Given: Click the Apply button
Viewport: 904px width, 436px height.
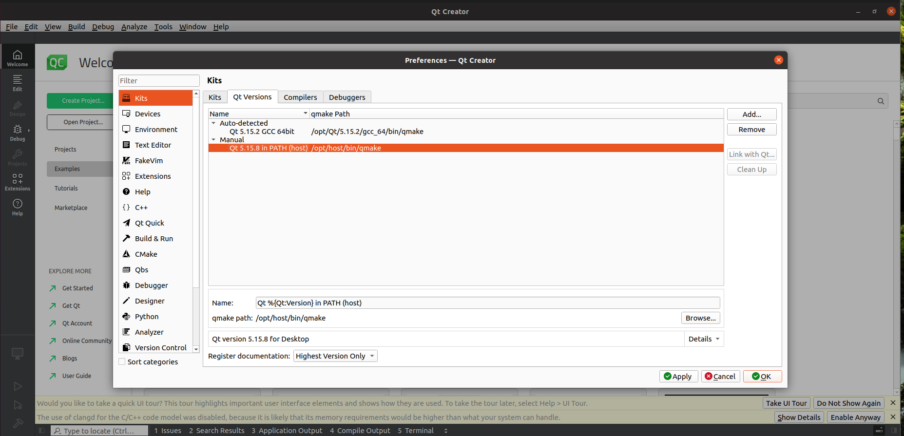Looking at the screenshot, I should pos(677,377).
